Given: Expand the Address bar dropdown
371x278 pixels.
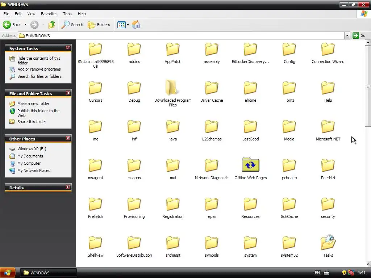Looking at the screenshot, I should point(347,36).
